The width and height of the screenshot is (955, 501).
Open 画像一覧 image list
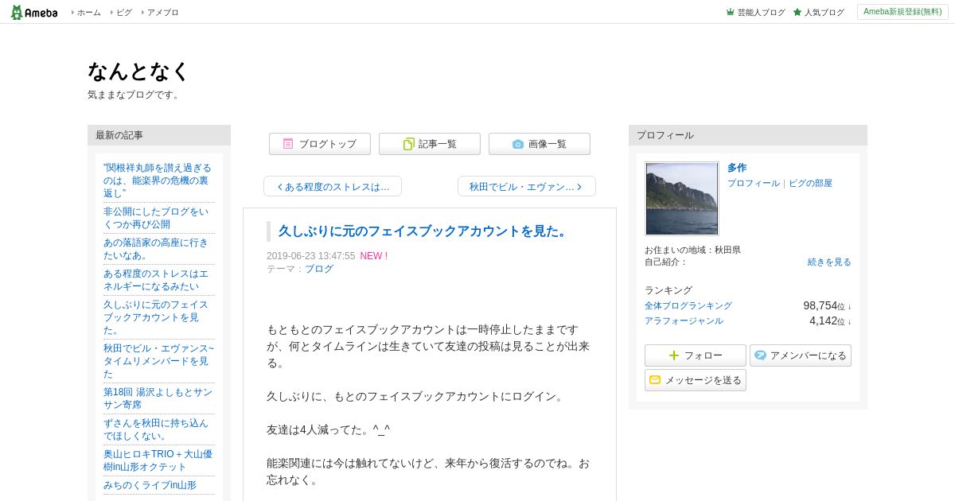540,144
